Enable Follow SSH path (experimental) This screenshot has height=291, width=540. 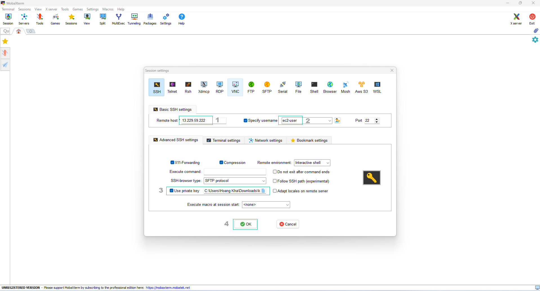click(275, 181)
